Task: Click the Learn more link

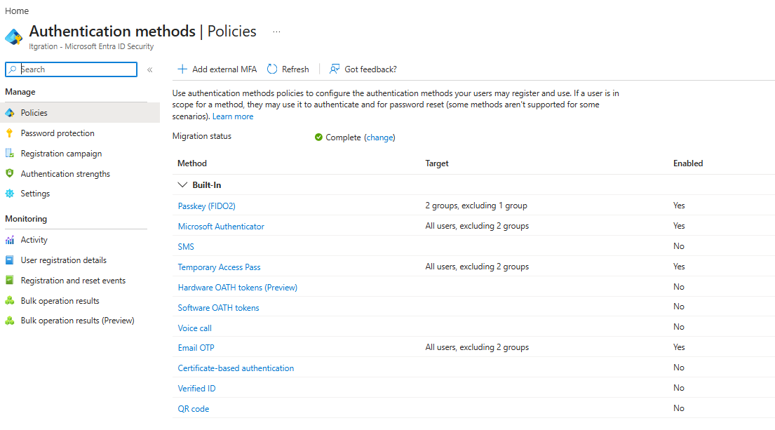Action: [233, 116]
